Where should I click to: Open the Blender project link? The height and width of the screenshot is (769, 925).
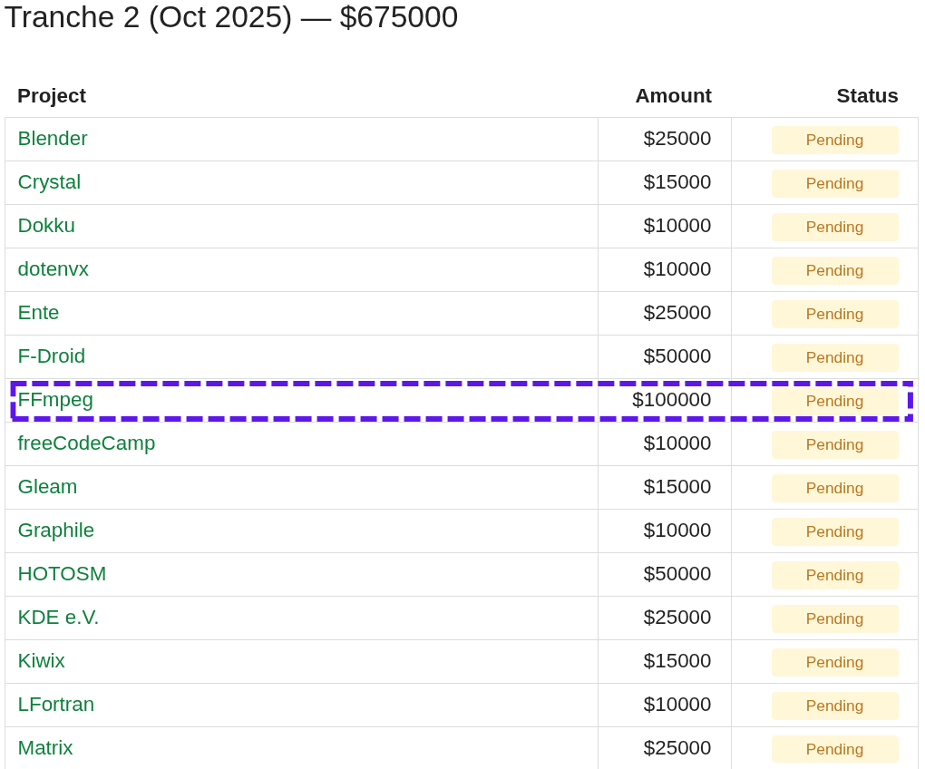(53, 139)
